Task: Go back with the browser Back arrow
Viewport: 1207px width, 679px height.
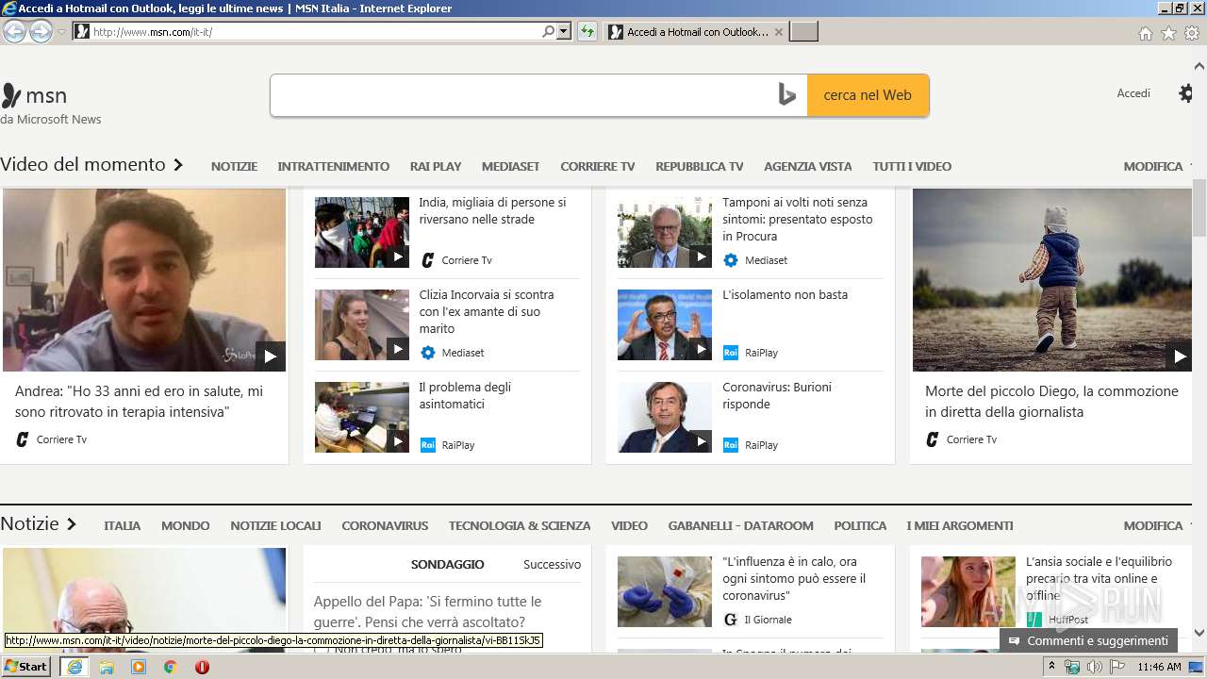Action: tap(14, 31)
